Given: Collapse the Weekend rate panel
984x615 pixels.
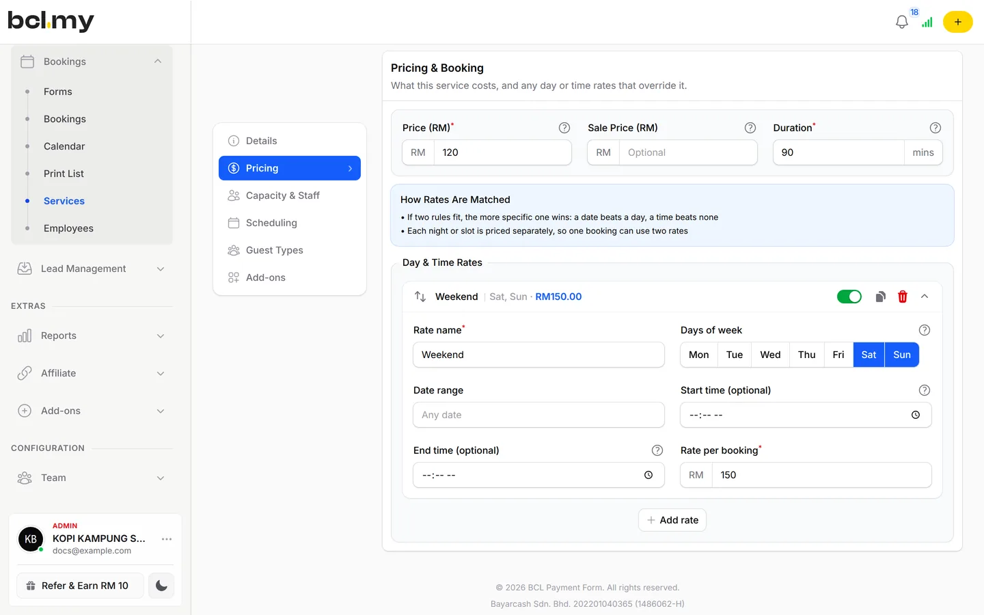Looking at the screenshot, I should (925, 297).
